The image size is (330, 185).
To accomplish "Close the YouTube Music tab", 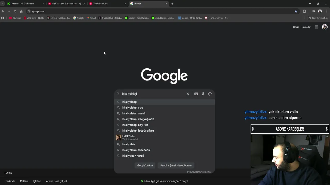I will 125,4.
